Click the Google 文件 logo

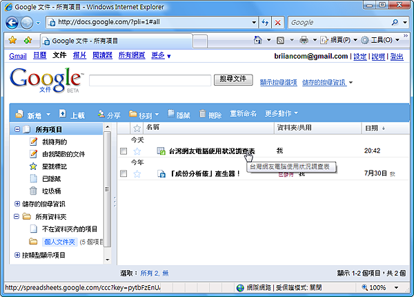pos(46,80)
